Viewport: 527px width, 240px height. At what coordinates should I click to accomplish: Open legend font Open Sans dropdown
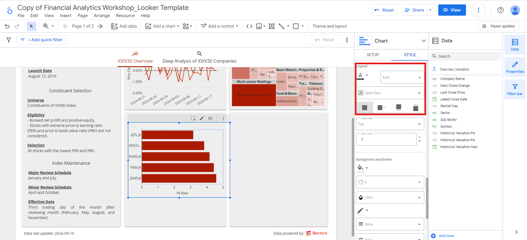[x=390, y=93]
